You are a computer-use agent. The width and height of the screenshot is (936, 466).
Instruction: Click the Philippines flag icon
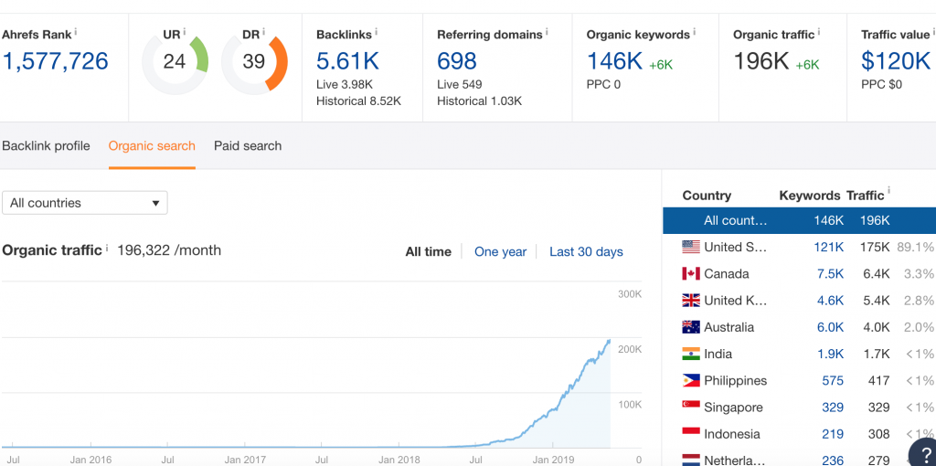691,381
